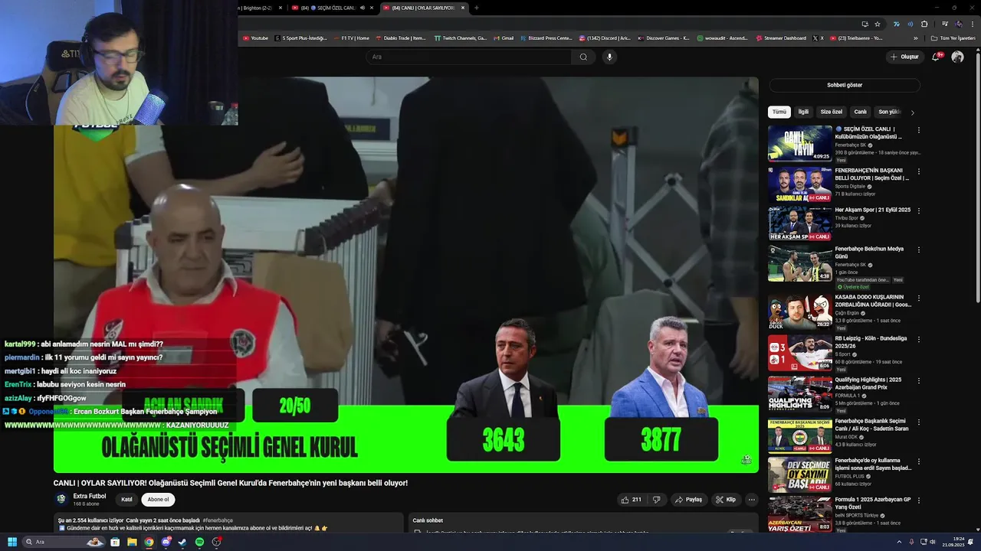Like the video with thumbs up icon

(x=632, y=500)
